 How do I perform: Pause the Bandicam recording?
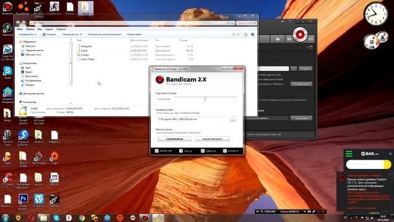(x=311, y=39)
